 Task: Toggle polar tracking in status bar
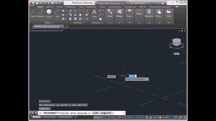[119, 117]
